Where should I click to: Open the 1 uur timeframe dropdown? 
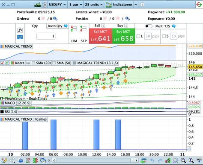(x=76, y=5)
